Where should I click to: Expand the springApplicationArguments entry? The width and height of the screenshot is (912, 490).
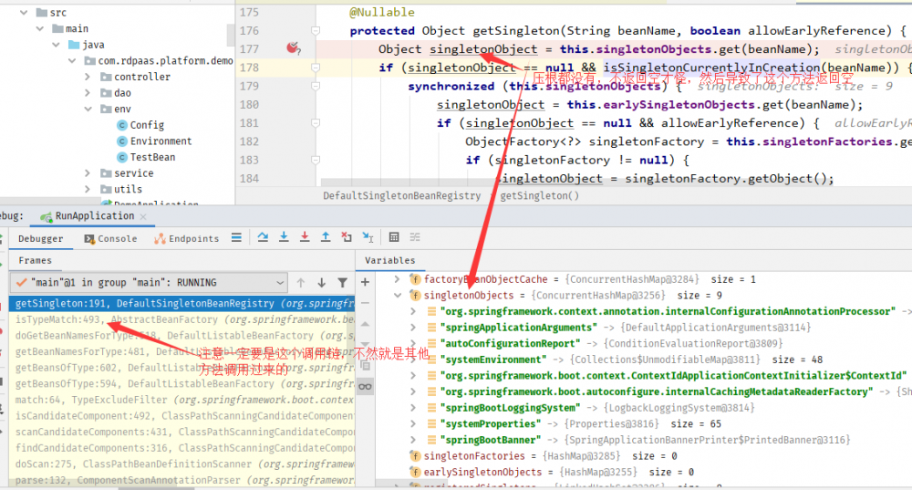tap(413, 328)
